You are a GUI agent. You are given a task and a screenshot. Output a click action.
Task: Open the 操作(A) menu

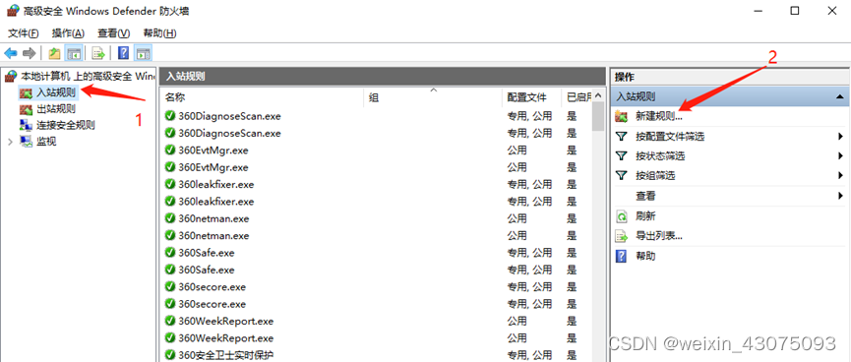[x=68, y=33]
